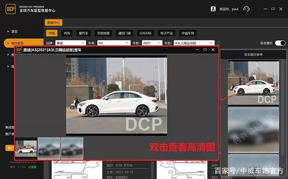The image size is (288, 179).
Task: Open the 车系 dropdown showing A3
Action: pyautogui.click(x=114, y=43)
